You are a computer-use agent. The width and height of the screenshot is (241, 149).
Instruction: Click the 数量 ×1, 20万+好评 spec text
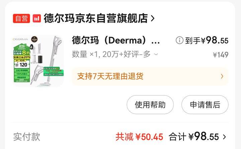(x=111, y=54)
